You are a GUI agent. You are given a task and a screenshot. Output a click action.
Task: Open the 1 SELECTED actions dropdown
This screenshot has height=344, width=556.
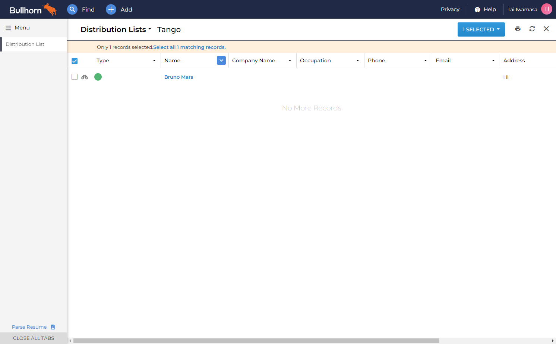pyautogui.click(x=481, y=29)
